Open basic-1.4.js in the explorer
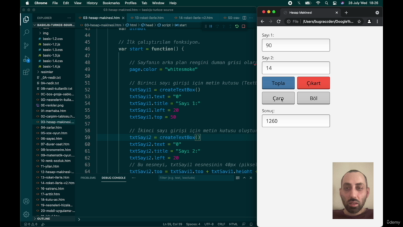The image size is (403, 227). (x=52, y=66)
